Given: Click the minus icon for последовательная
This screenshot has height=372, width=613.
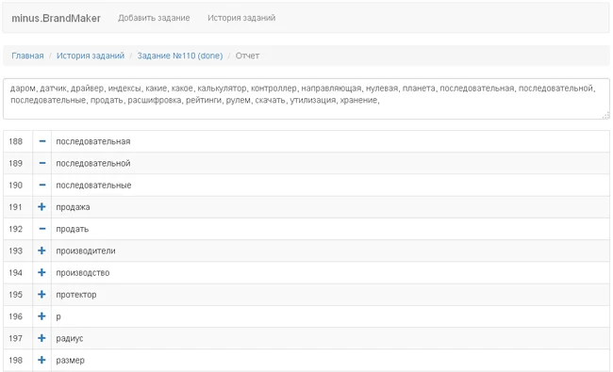Looking at the screenshot, I should pyautogui.click(x=42, y=141).
